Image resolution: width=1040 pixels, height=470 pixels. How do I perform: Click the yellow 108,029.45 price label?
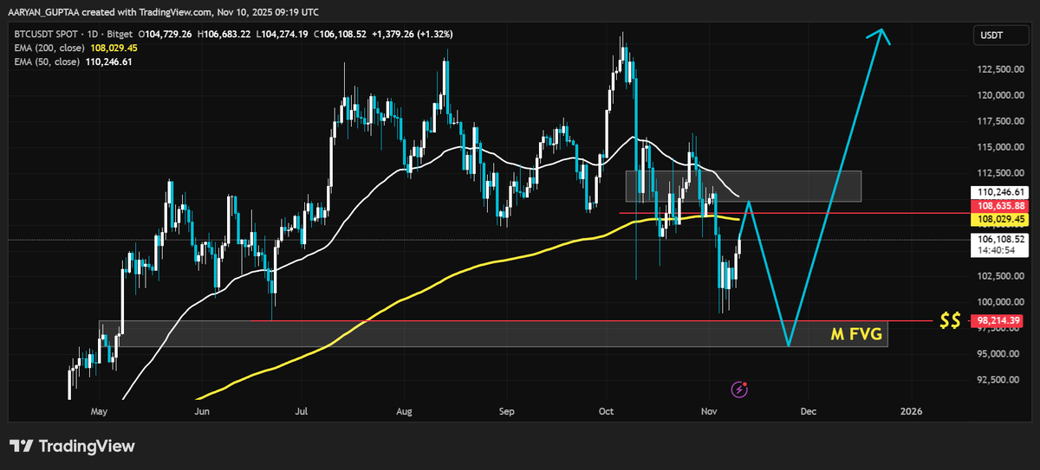coord(1001,220)
